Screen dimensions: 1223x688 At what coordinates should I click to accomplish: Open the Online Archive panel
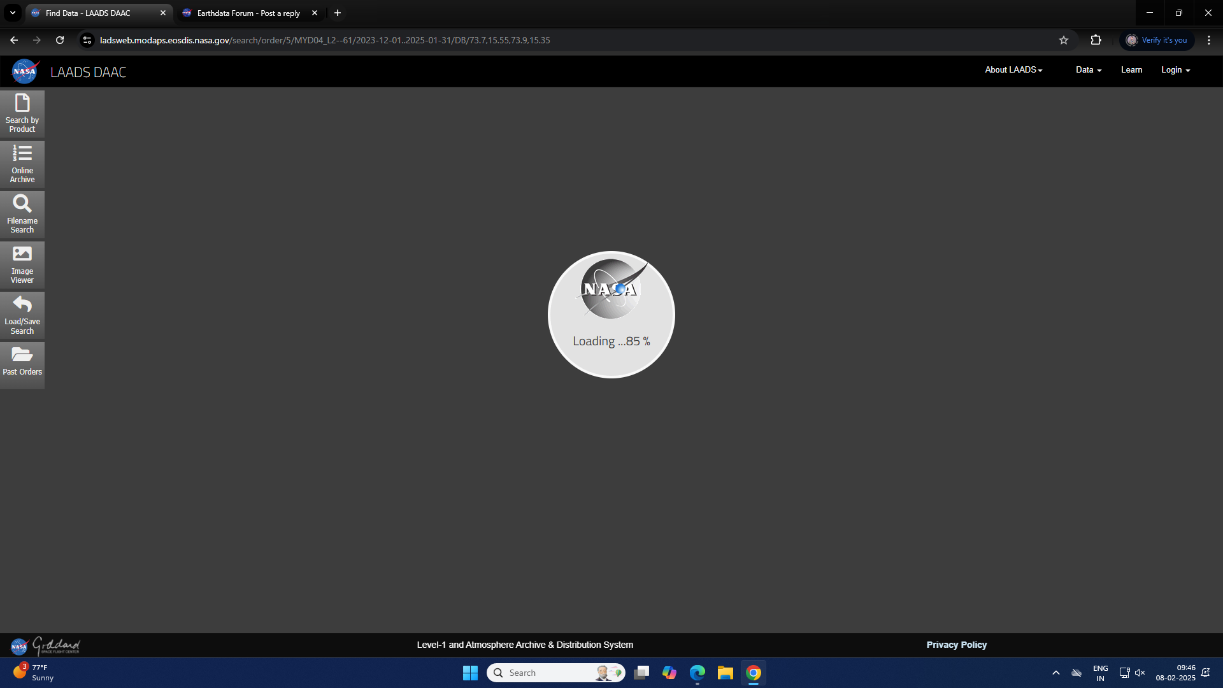point(22,164)
